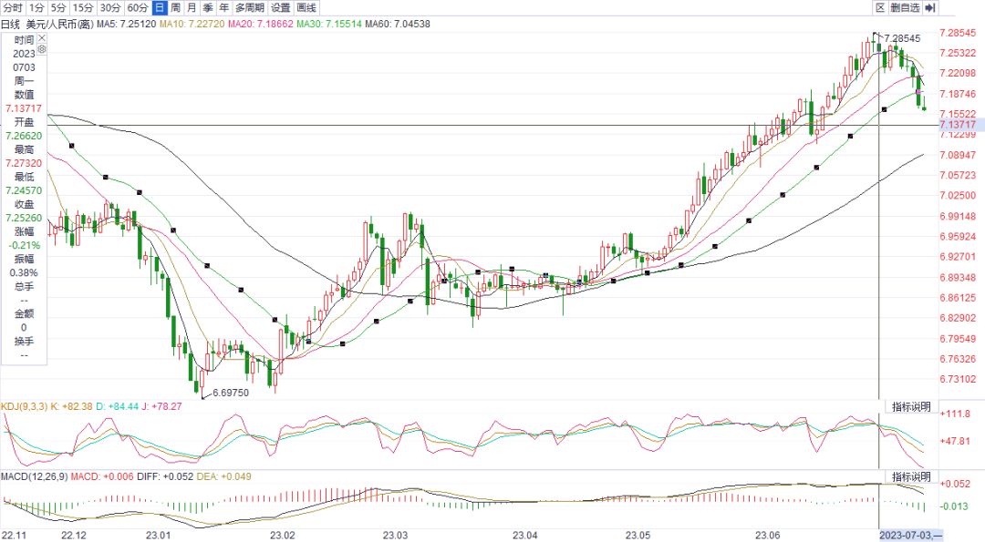
Task: Click the 7.13717 crosshair price tag
Action: 958,124
